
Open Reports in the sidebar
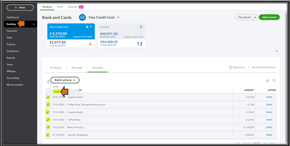pyautogui.click(x=11, y=58)
